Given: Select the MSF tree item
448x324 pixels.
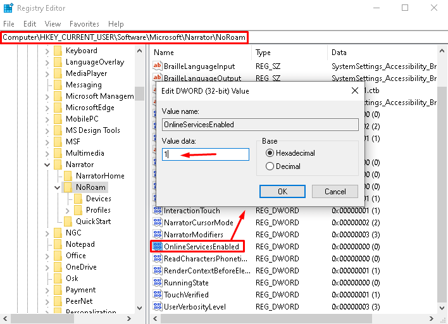Looking at the screenshot, I should pyautogui.click(x=73, y=142).
